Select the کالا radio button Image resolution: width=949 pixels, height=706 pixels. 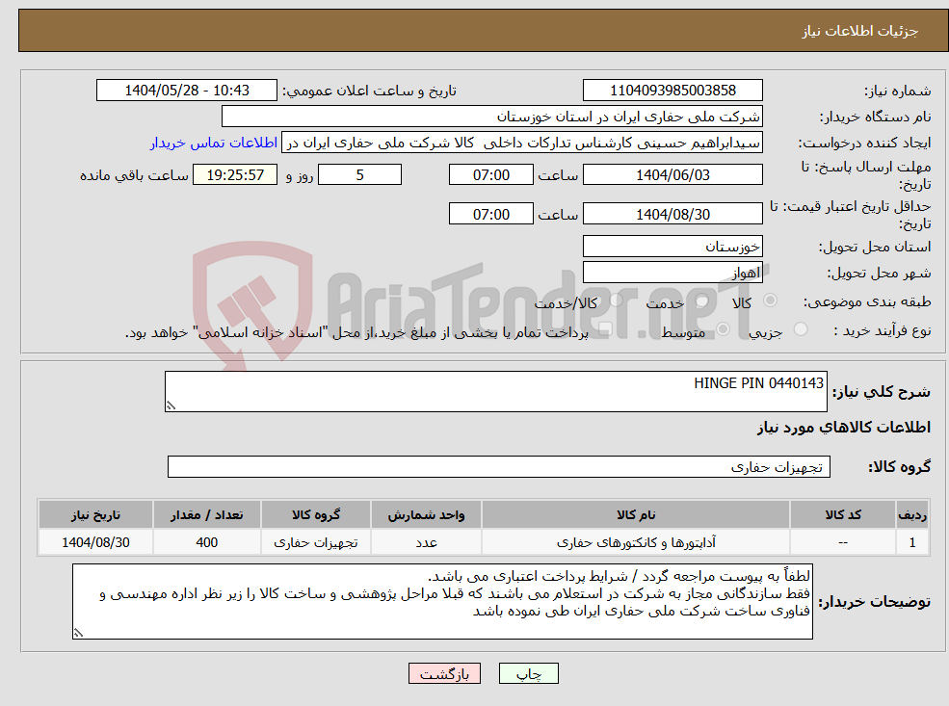click(771, 301)
